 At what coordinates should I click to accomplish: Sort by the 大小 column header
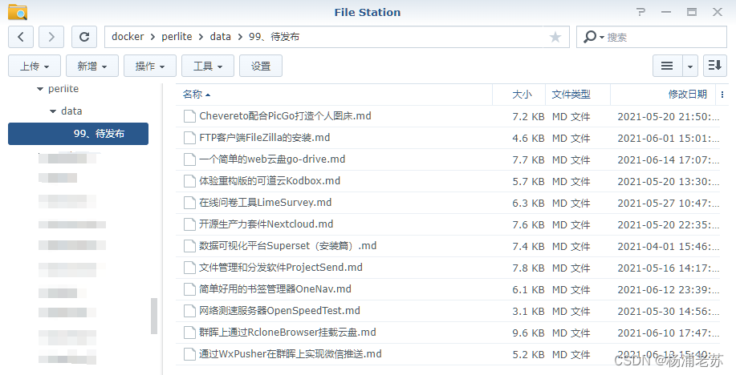[x=519, y=95]
